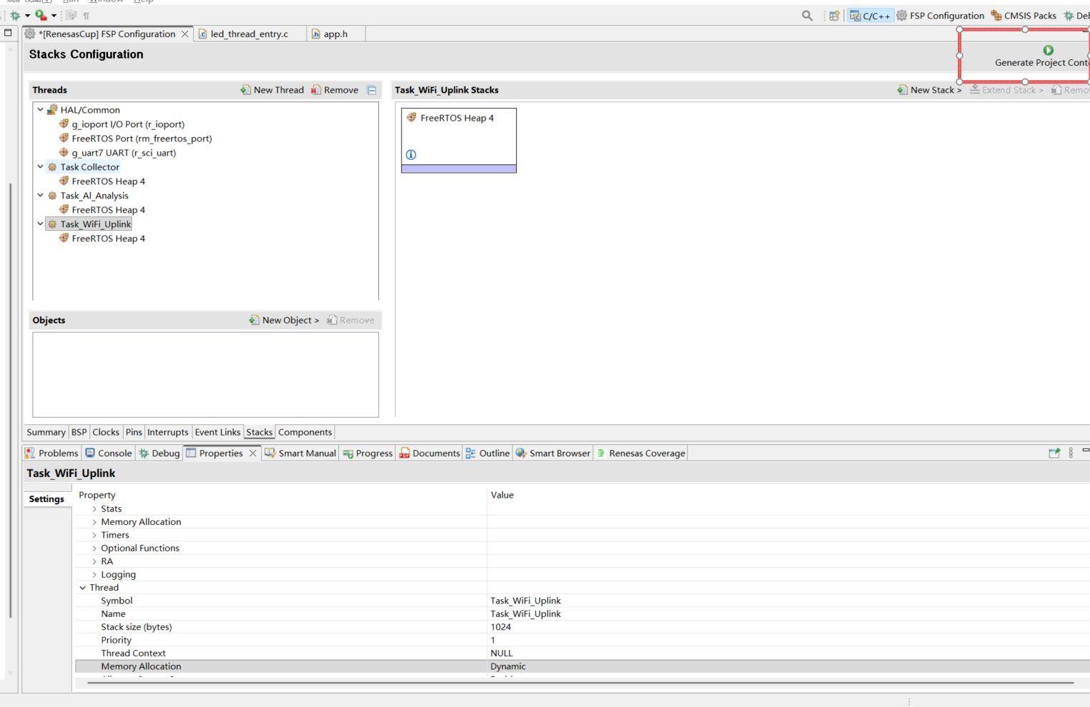Switch to the Summary tab
Image resolution: width=1090 pixels, height=707 pixels.
coord(46,432)
